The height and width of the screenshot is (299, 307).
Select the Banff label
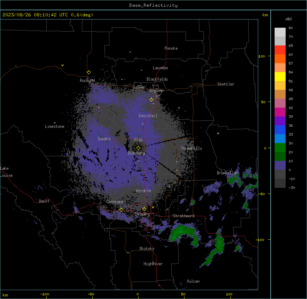[44, 201]
